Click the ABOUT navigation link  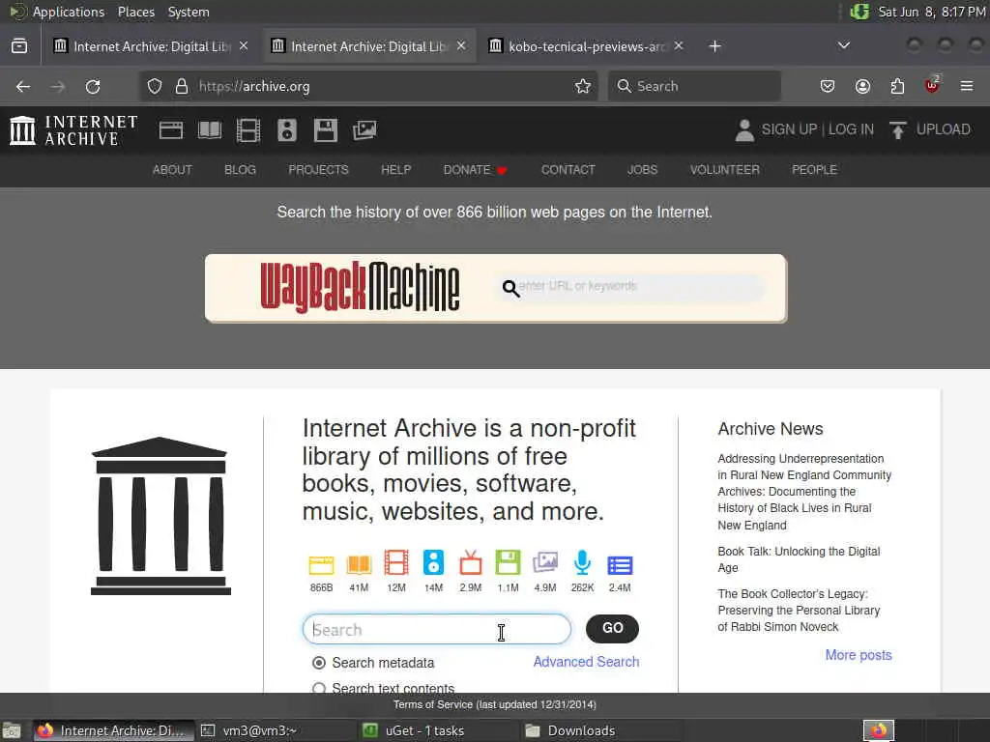click(x=172, y=170)
